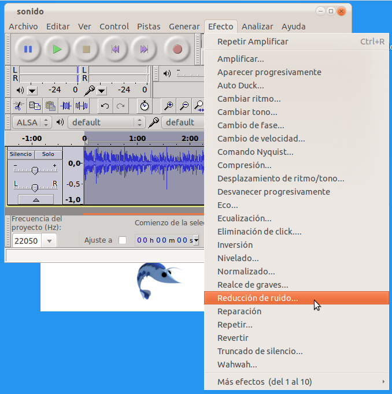The image size is (392, 394).
Task: Open the Archivo menu
Action: [23, 27]
